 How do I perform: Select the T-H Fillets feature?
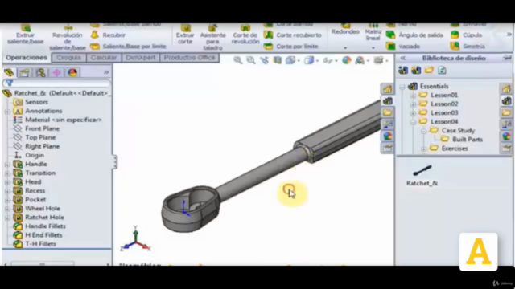[40, 243]
